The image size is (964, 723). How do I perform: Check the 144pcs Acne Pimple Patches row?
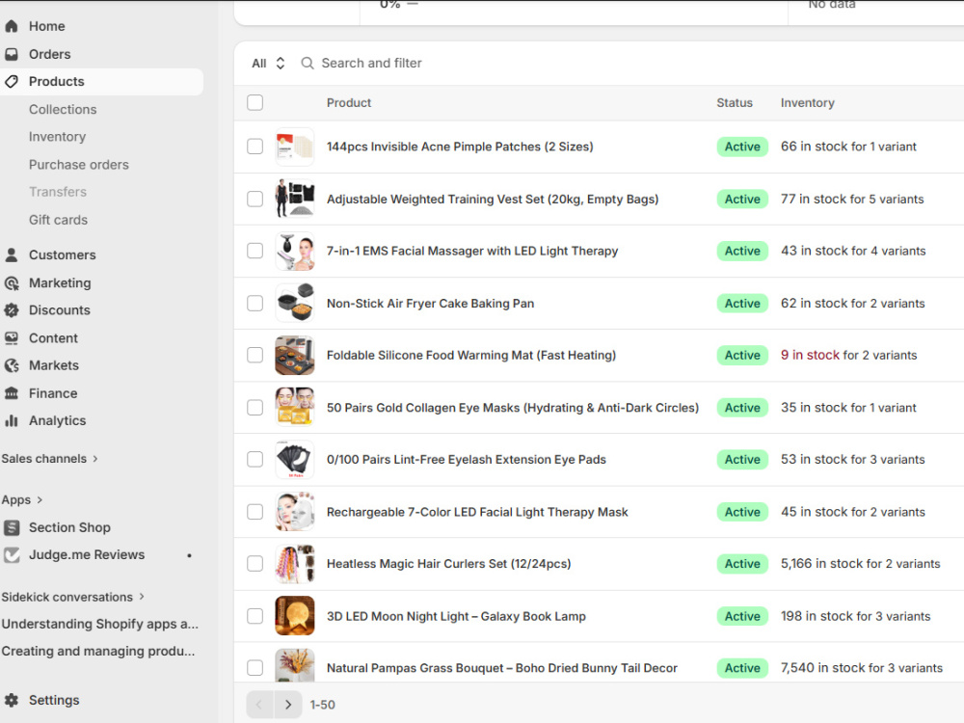pos(255,147)
